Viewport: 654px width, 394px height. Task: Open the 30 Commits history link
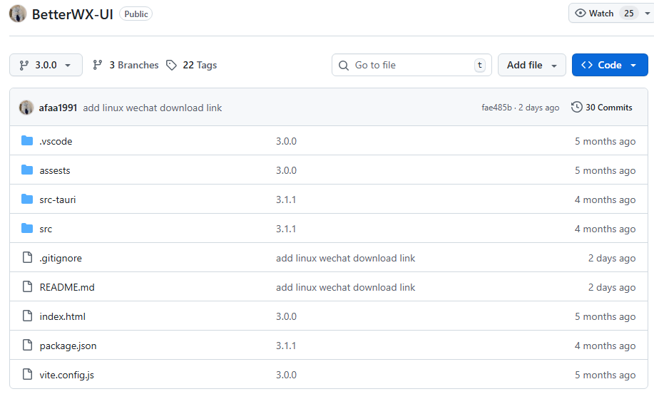click(608, 108)
